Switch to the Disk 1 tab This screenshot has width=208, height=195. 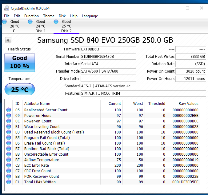tap(41, 26)
